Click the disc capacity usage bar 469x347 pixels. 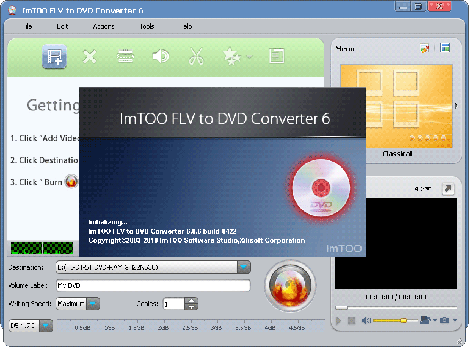tap(191, 326)
